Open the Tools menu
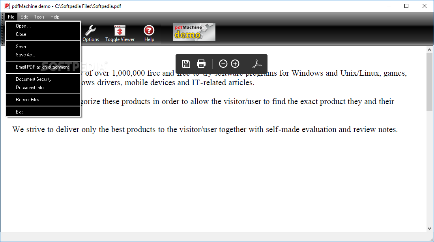Image resolution: width=434 pixels, height=242 pixels. click(x=39, y=17)
